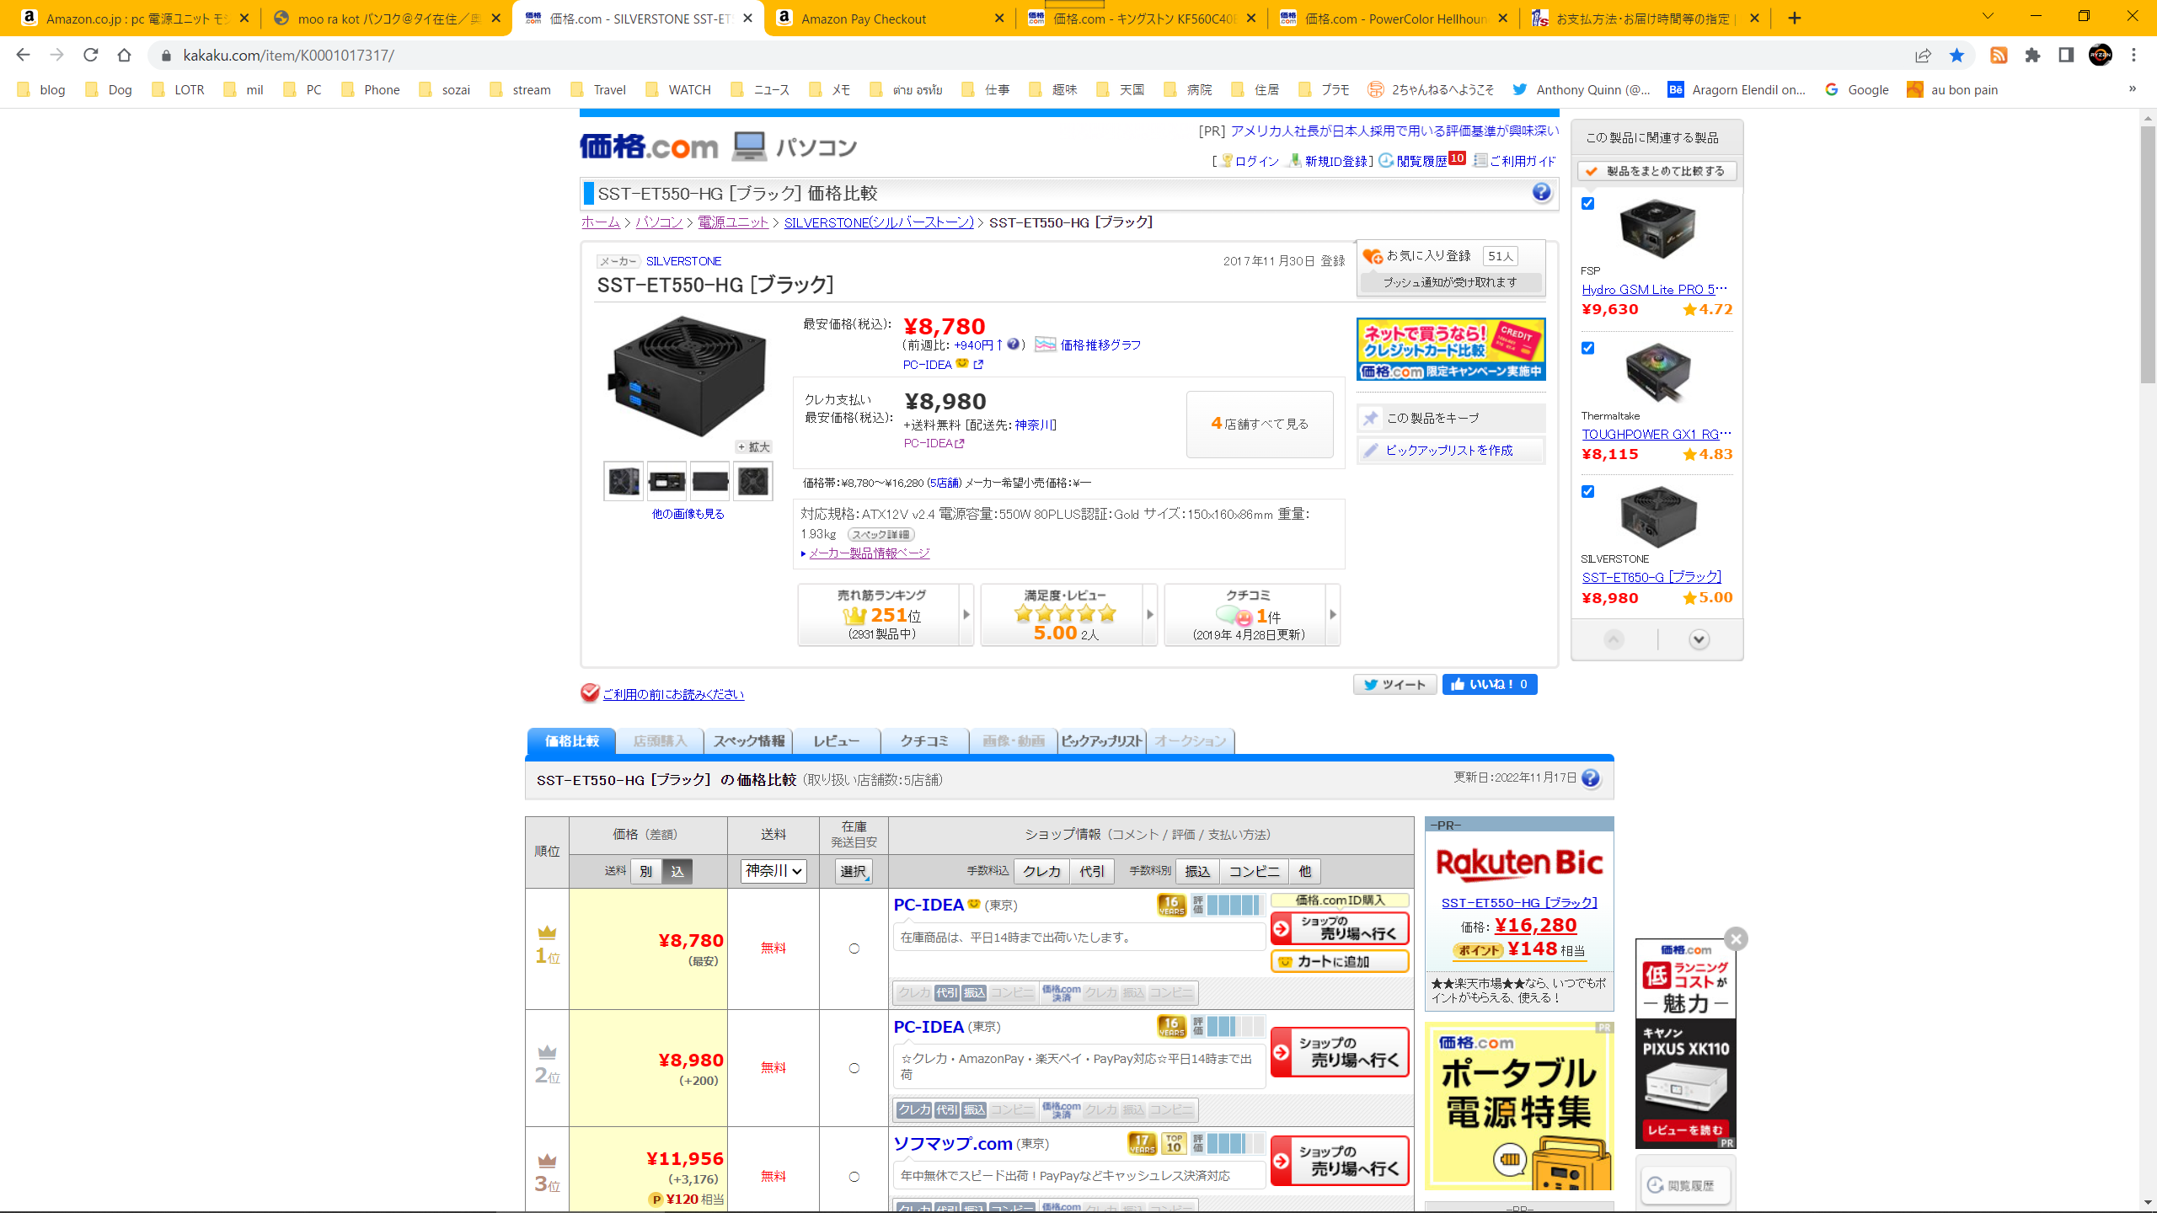
Task: Bookmark this page with the star icon
Action: point(1956,55)
